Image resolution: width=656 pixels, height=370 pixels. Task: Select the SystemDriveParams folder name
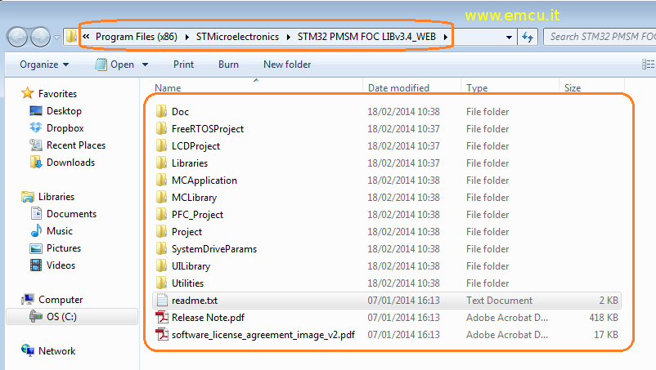tap(214, 249)
